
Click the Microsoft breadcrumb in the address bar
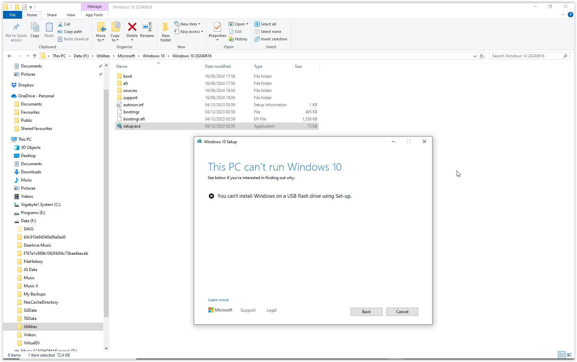pos(126,56)
